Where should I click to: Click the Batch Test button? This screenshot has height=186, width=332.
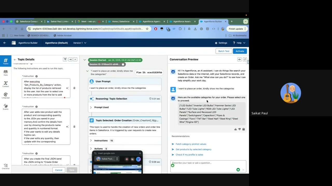[224, 51]
